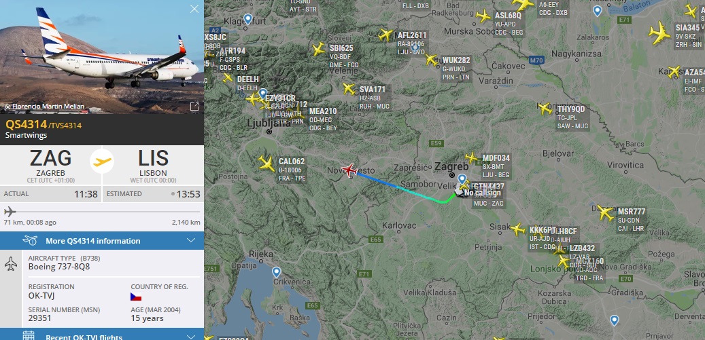Click the Klagenfurt airport pin marker
The height and width of the screenshot is (340, 705).
[247, 19]
